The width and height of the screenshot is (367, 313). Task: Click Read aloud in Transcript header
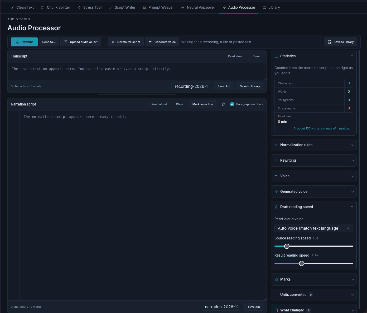(236, 56)
